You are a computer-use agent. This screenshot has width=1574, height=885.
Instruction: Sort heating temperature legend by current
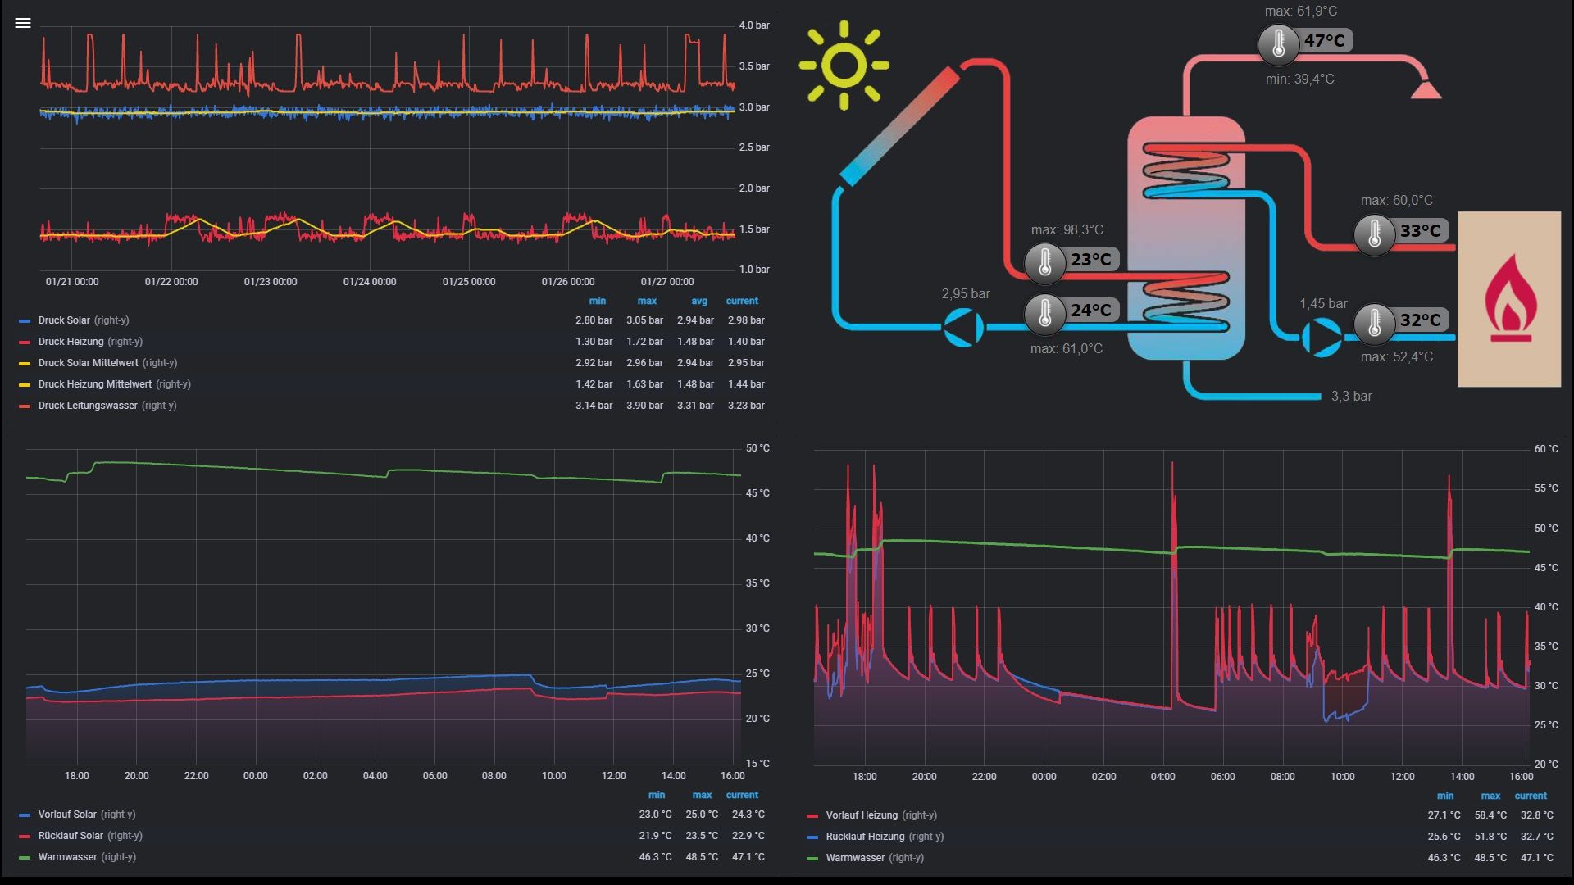click(x=1531, y=796)
